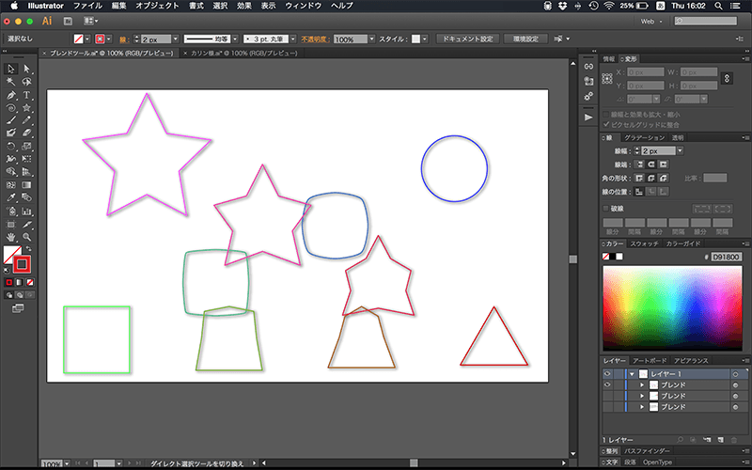752x470 pixels.
Task: Open zoom level dropdown in status bar
Action: 67,463
